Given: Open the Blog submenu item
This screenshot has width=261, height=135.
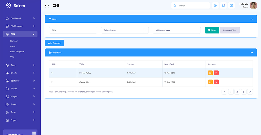Looking at the screenshot, I should tap(12, 57).
